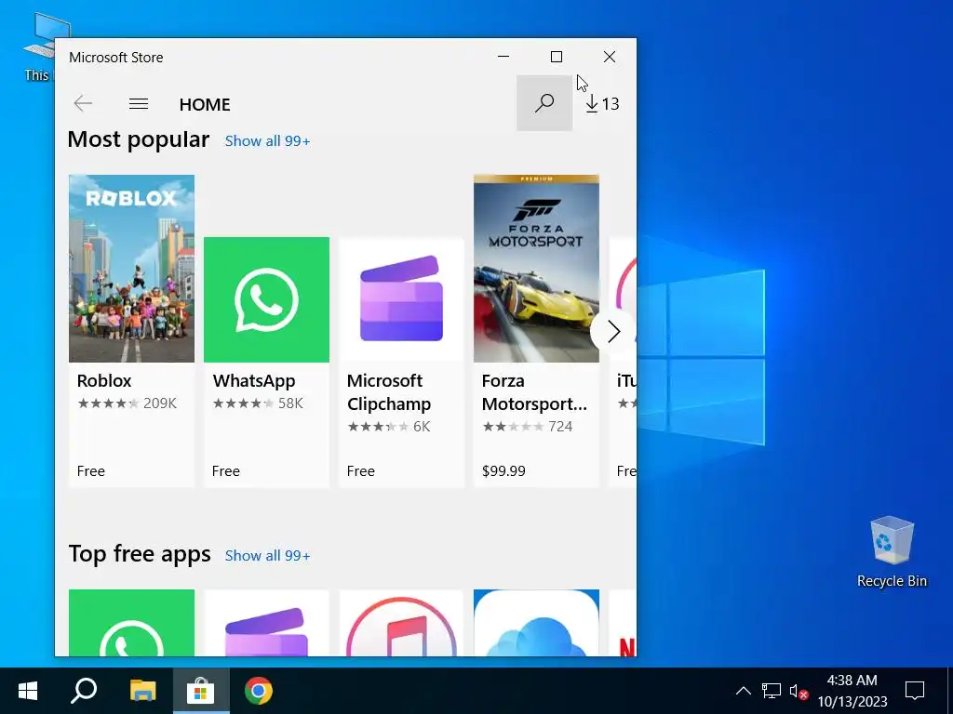
Task: Click the WhatsApp title in Most popular
Action: 254,380
